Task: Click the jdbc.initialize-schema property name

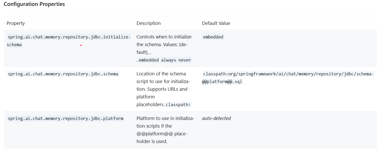Action: (69, 37)
